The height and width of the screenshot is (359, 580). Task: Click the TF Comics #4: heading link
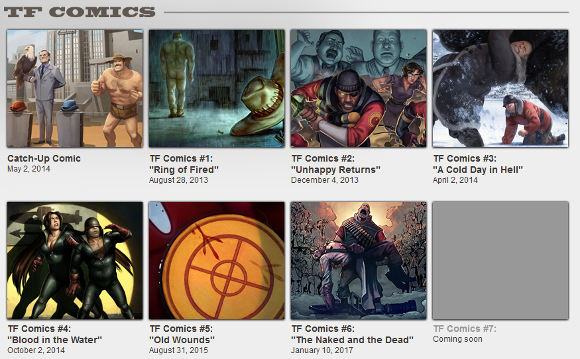point(39,329)
